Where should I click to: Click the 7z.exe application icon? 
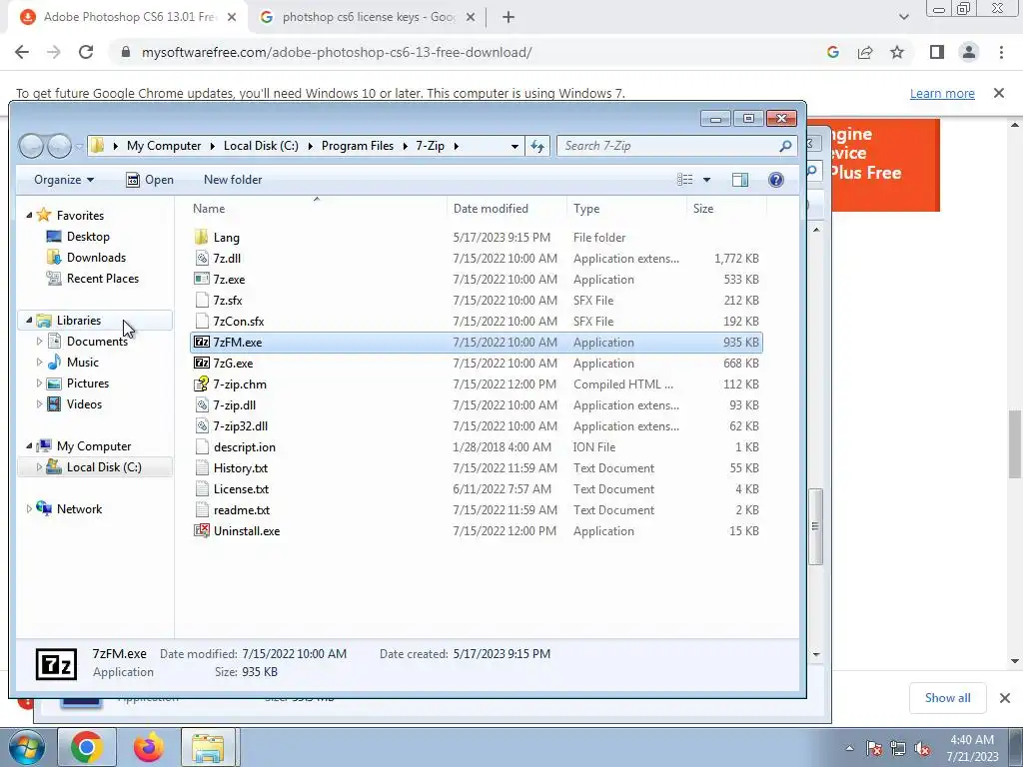pyautogui.click(x=202, y=280)
